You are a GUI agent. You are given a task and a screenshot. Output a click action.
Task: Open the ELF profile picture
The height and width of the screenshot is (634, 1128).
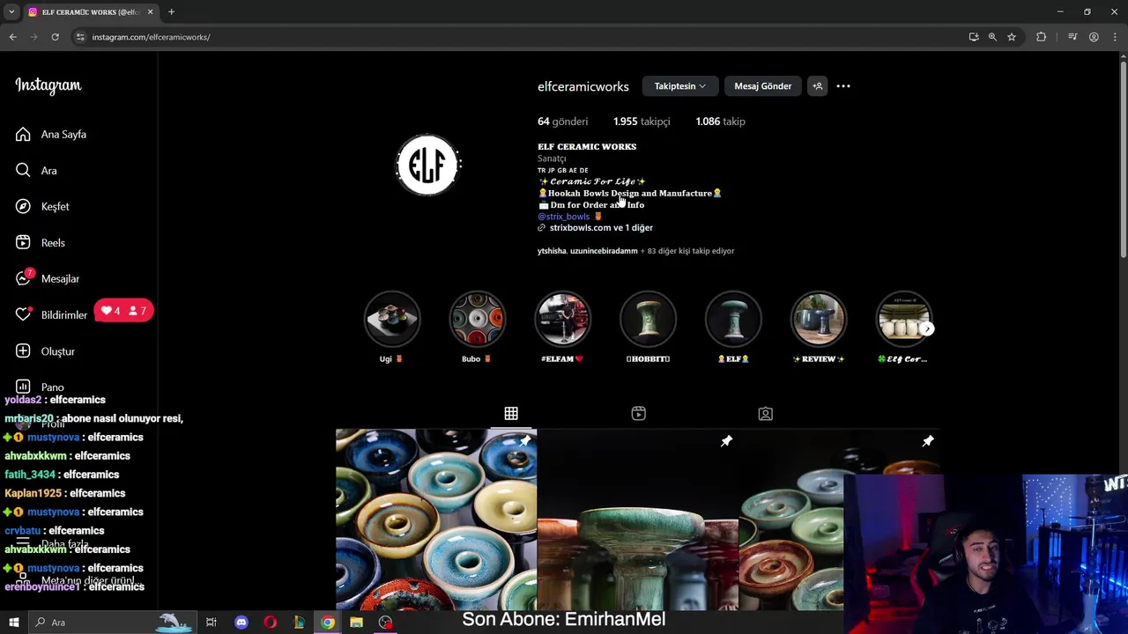(428, 165)
